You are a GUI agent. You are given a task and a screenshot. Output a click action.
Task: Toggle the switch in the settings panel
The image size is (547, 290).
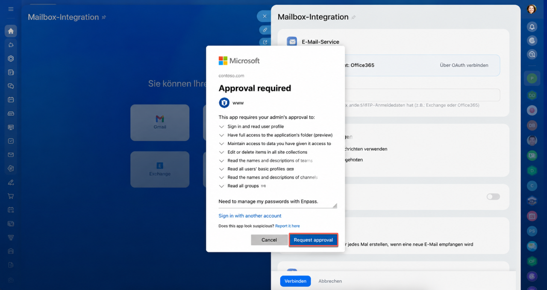click(x=493, y=197)
